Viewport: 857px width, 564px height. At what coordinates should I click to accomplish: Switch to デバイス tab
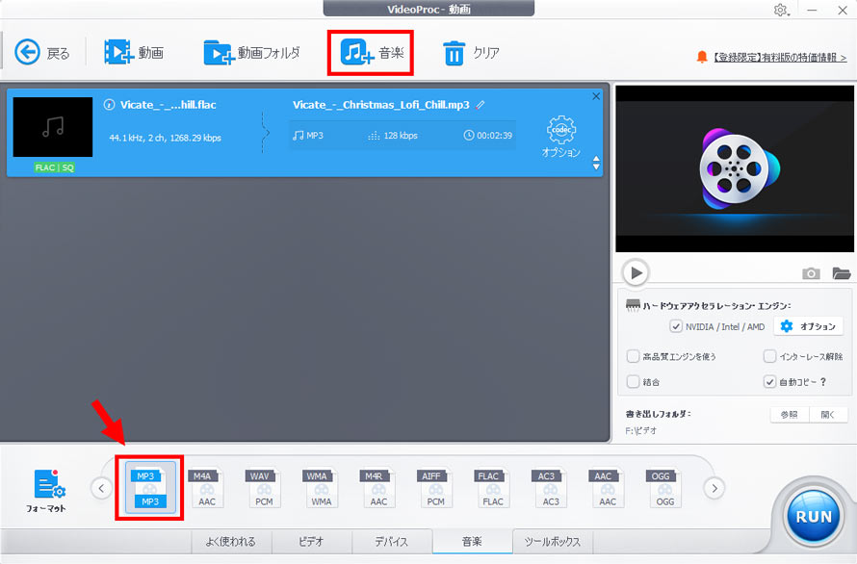392,542
